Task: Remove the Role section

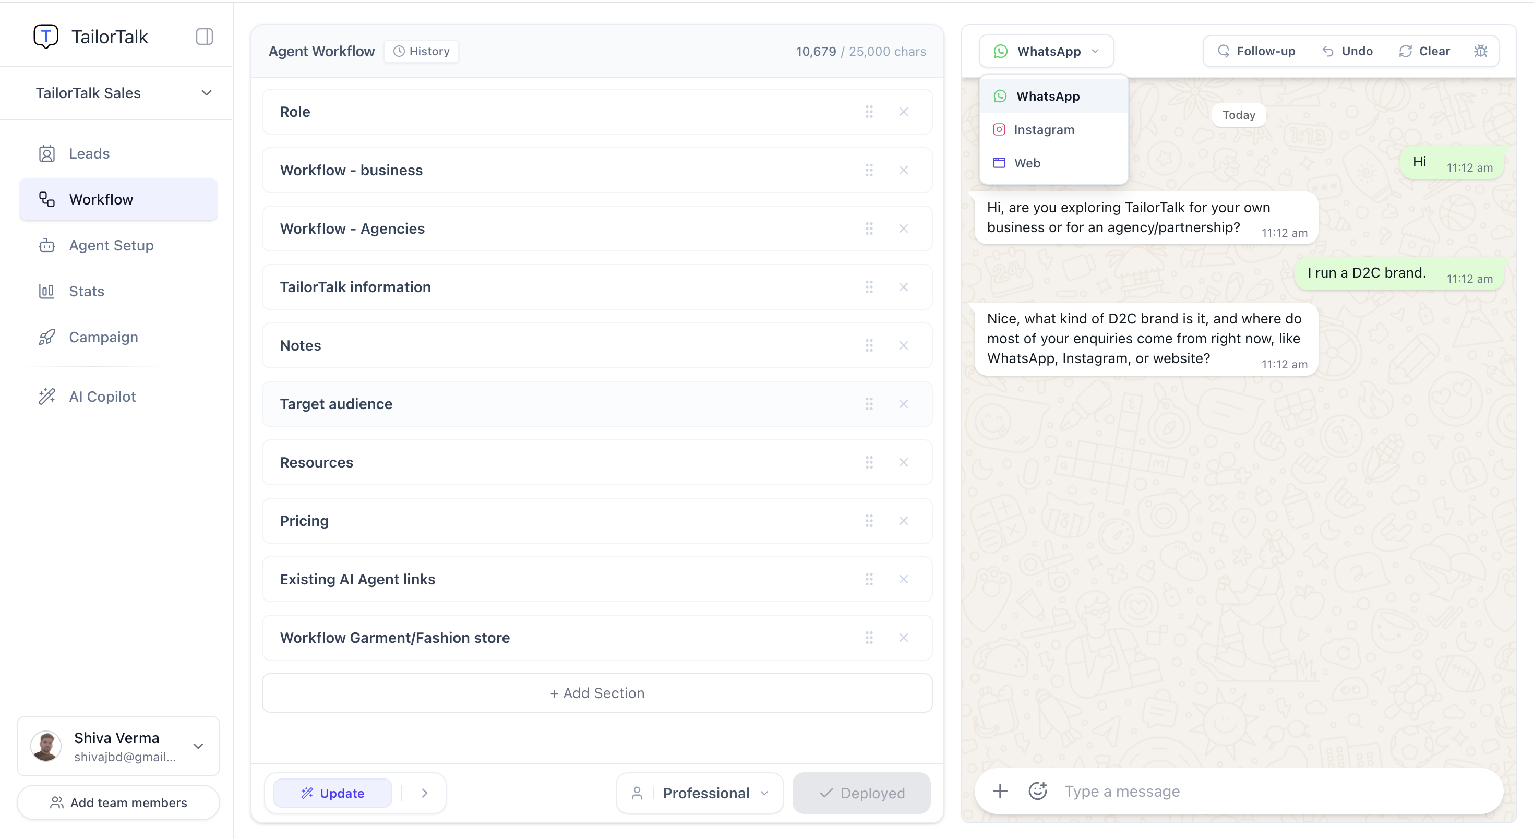Action: tap(903, 112)
